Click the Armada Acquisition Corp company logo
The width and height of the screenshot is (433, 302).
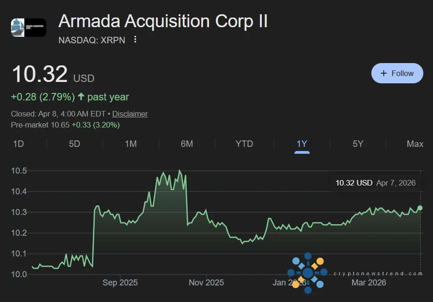click(29, 28)
